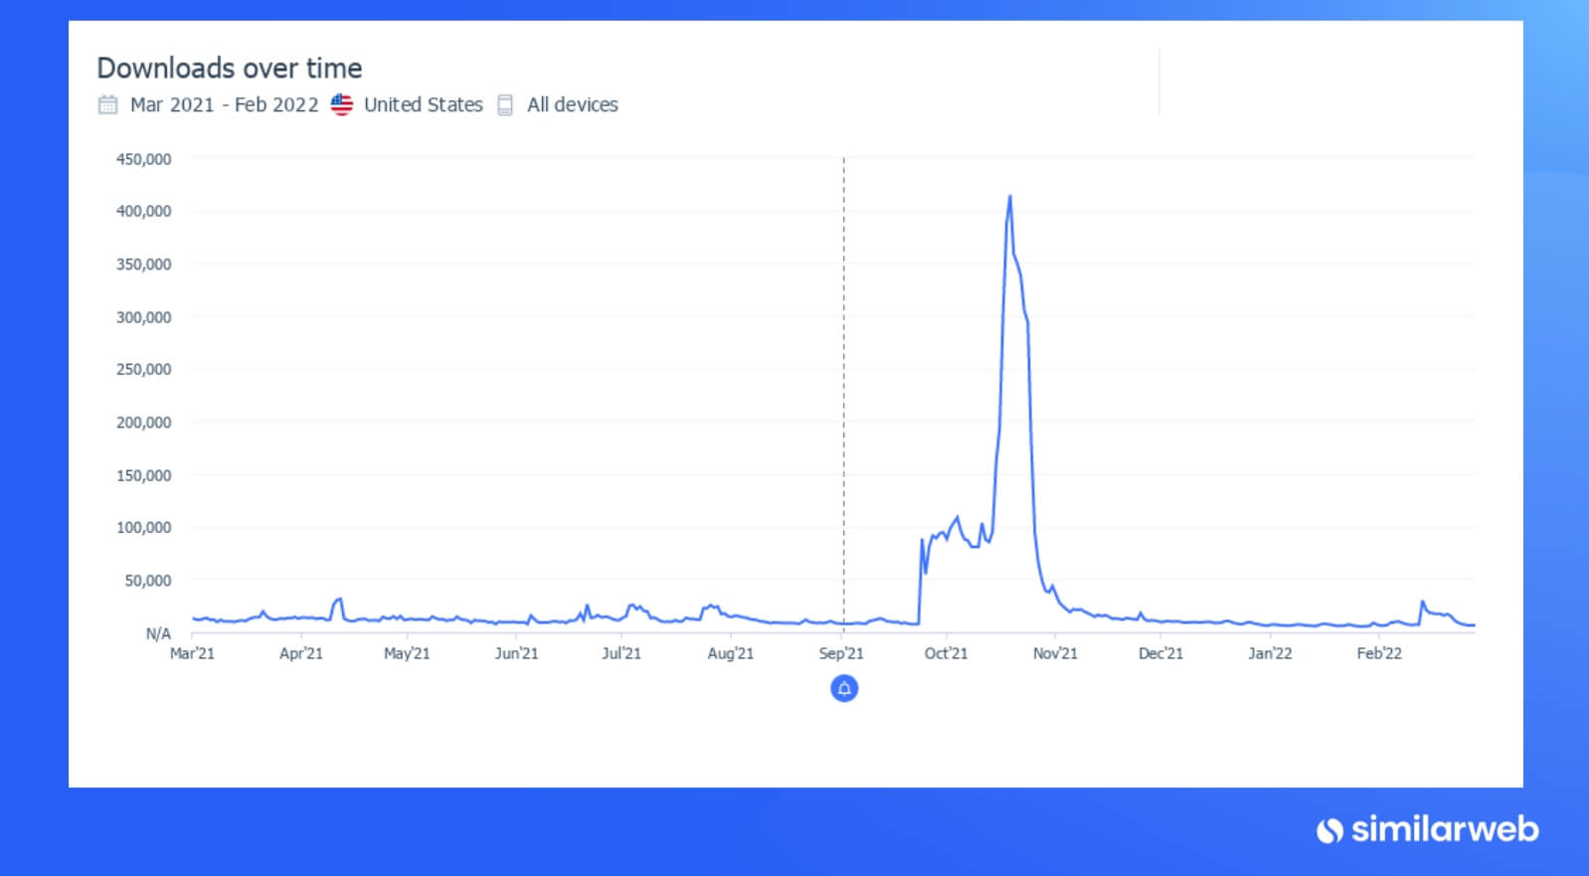
Task: Open the Mar 2021 - Feb 2022 date range
Action: (225, 104)
